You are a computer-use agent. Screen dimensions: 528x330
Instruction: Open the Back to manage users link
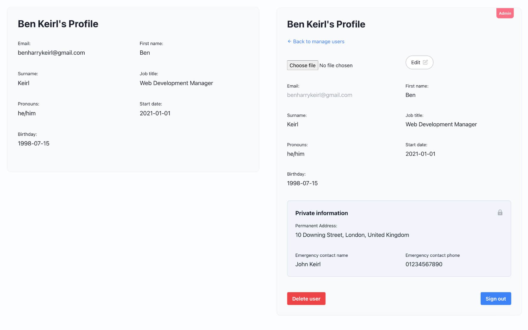click(316, 41)
